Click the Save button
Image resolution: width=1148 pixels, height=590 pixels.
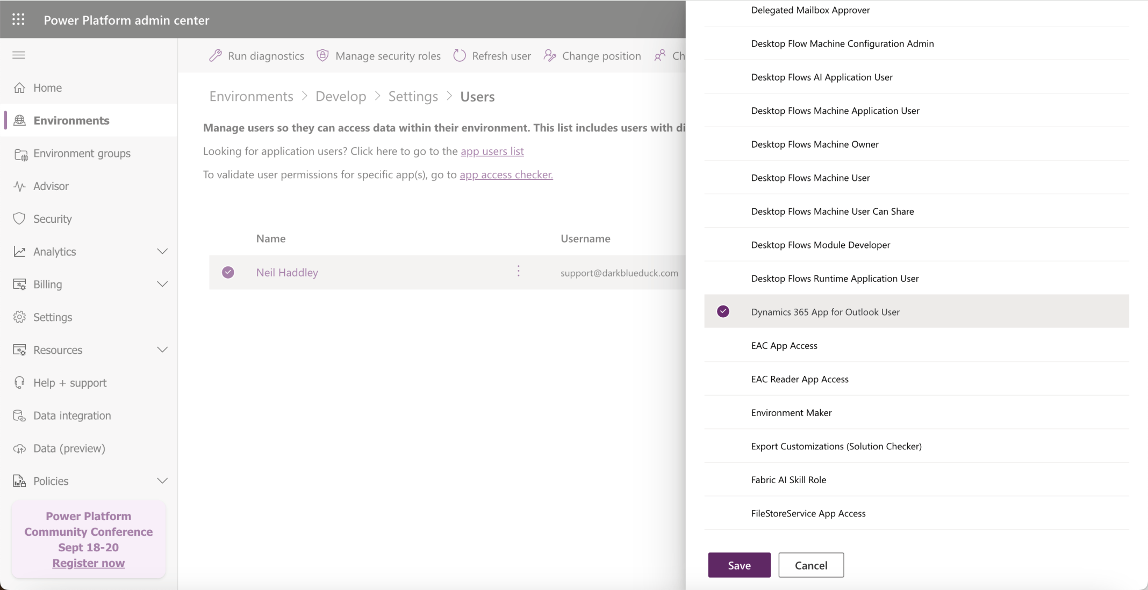739,565
